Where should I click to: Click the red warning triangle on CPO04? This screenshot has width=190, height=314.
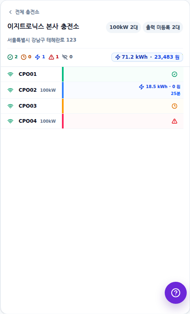point(175,121)
